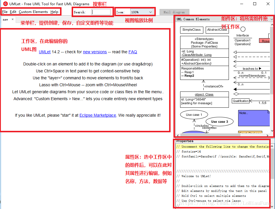Select the Stereotype Package::FatClass element
Screen dimensions: 275x209
click(x=204, y=58)
